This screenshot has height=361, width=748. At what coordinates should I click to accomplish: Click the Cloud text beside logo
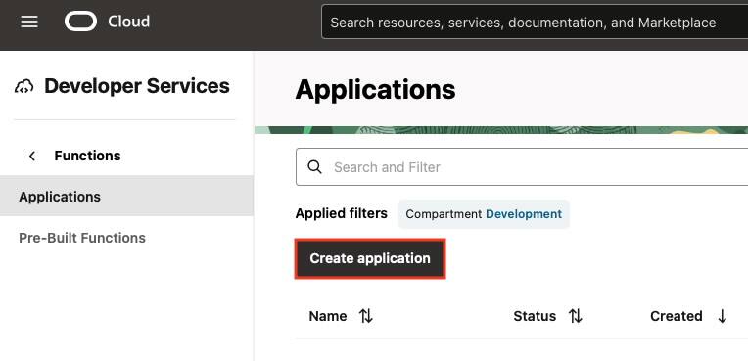(x=129, y=22)
